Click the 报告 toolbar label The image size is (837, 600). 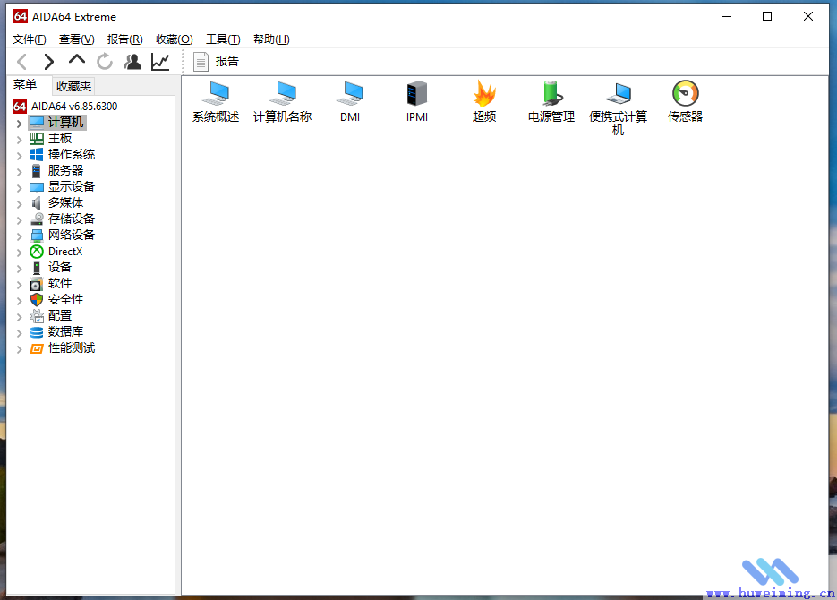coord(226,62)
